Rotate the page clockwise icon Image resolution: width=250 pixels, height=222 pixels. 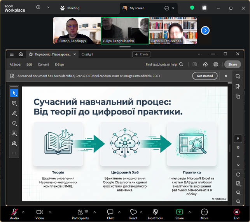238,175
